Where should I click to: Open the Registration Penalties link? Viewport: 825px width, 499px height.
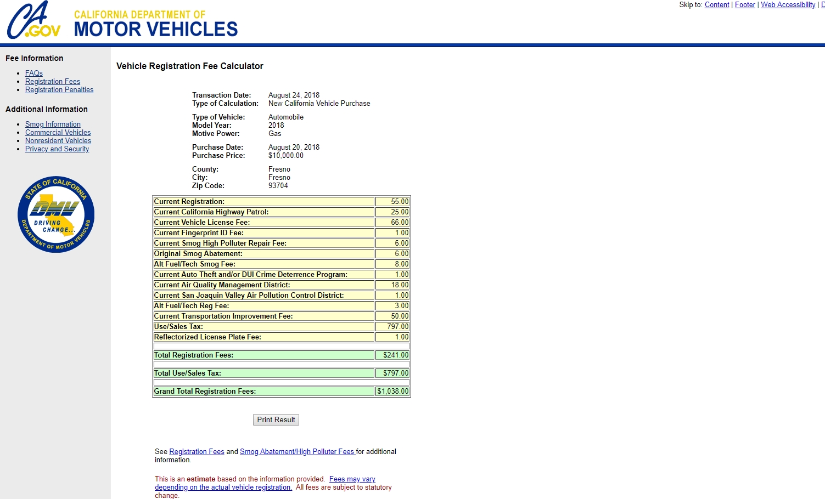[x=59, y=89]
